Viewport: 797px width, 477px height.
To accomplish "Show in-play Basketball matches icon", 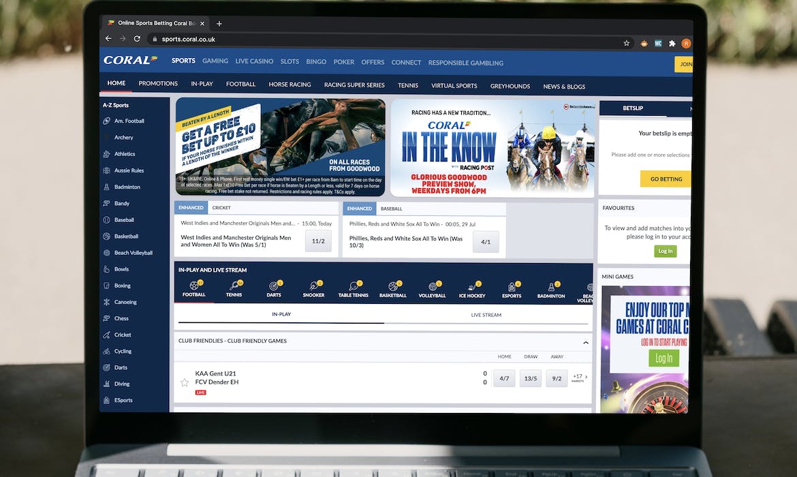I will click(x=393, y=286).
